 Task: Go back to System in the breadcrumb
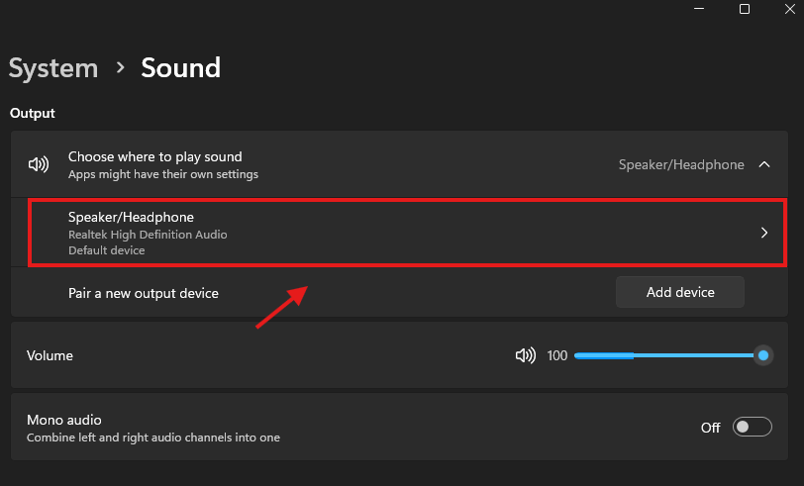[53, 67]
